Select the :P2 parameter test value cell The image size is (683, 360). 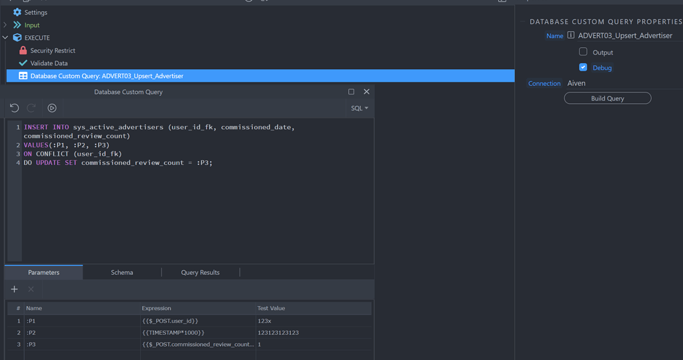(x=312, y=333)
